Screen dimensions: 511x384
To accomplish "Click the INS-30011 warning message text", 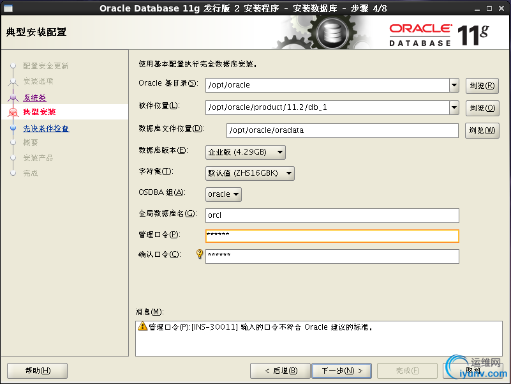I will tap(260, 327).
